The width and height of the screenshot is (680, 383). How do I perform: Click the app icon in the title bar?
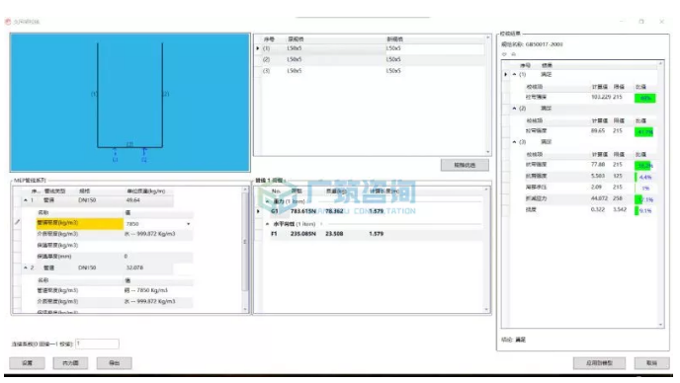point(7,22)
